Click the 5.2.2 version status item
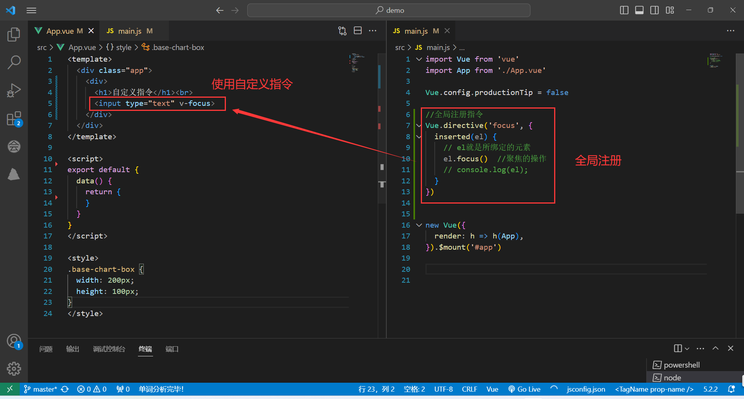 710,389
